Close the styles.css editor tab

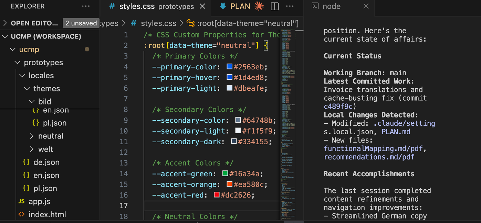point(203,6)
